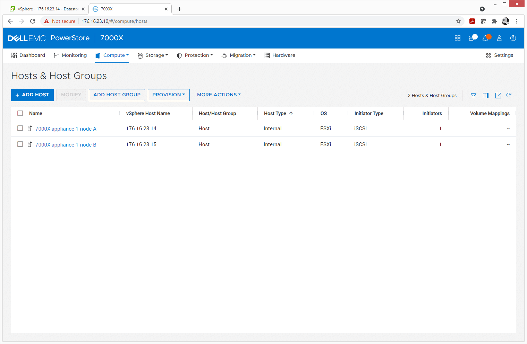This screenshot has height=344, width=527.
Task: Open the PROVISION dropdown
Action: [x=169, y=95]
